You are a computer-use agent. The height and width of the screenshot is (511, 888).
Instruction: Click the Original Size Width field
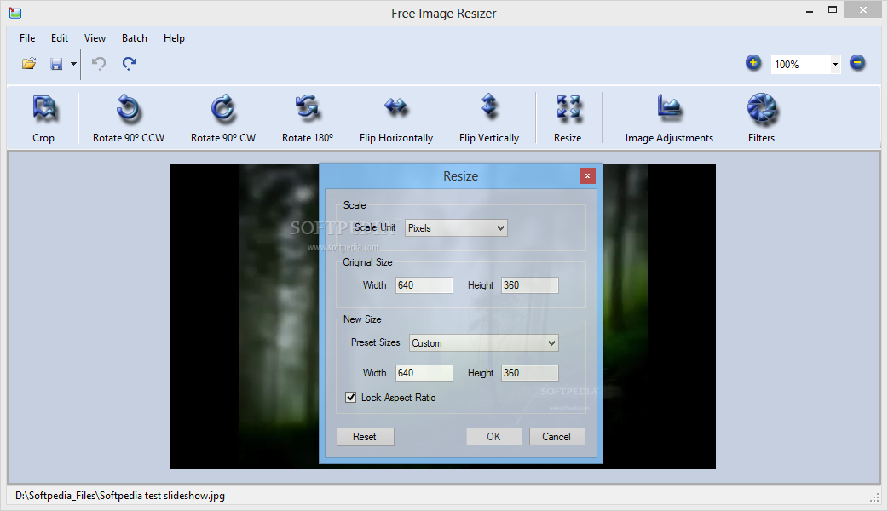pos(424,285)
